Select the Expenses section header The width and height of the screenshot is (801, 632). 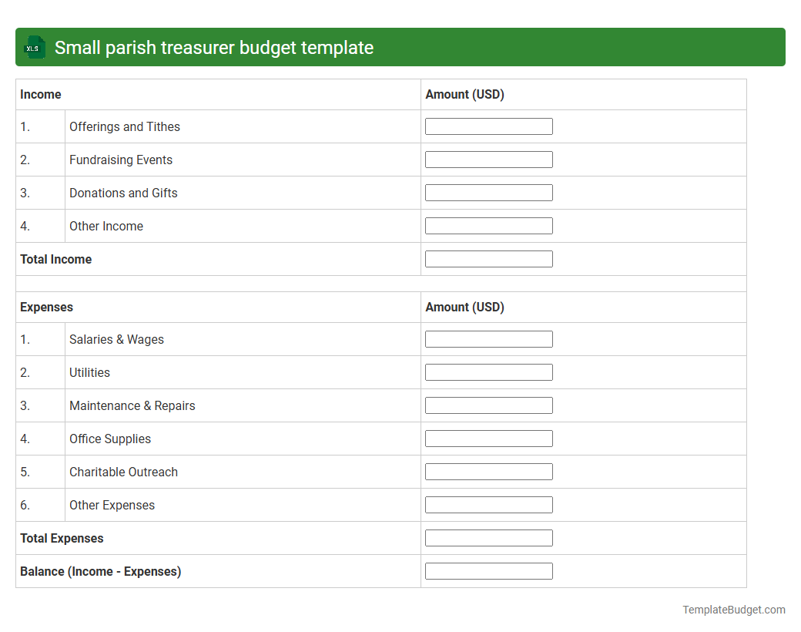point(46,307)
